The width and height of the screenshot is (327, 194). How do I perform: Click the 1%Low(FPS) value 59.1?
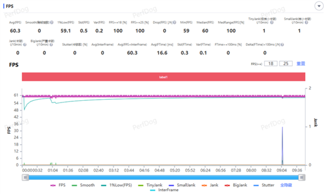[x=66, y=31]
